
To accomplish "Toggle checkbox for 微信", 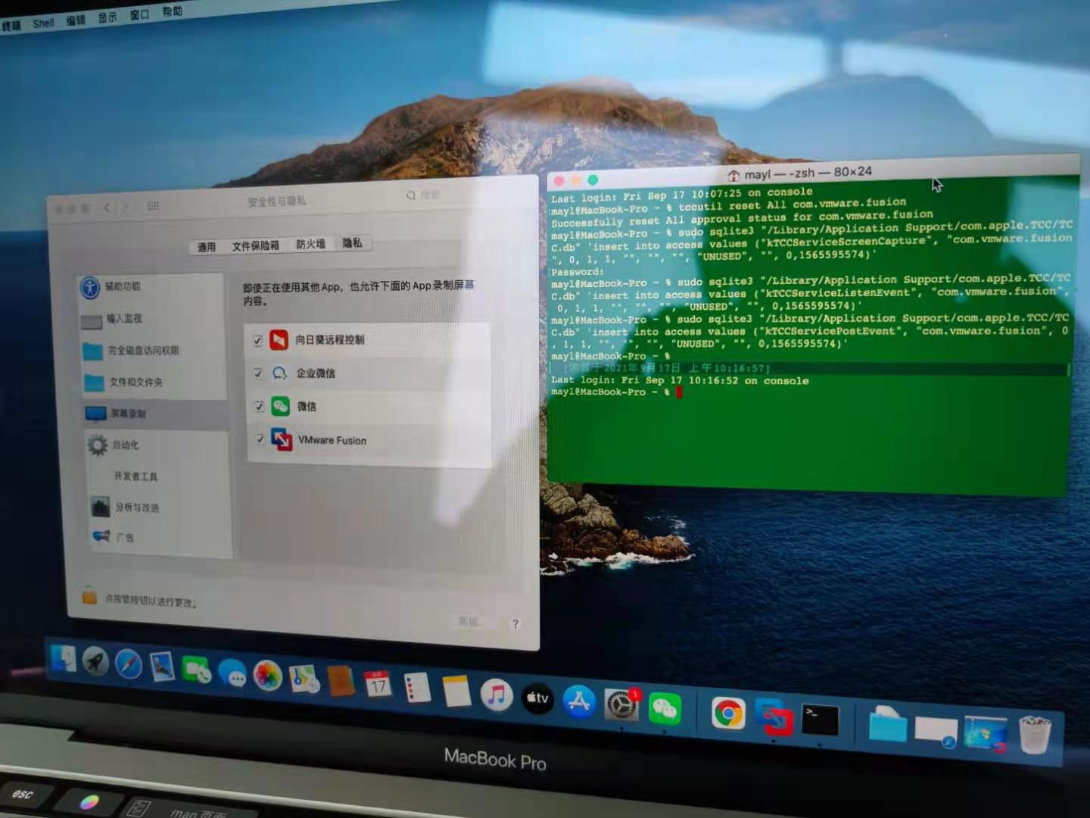I will click(259, 407).
